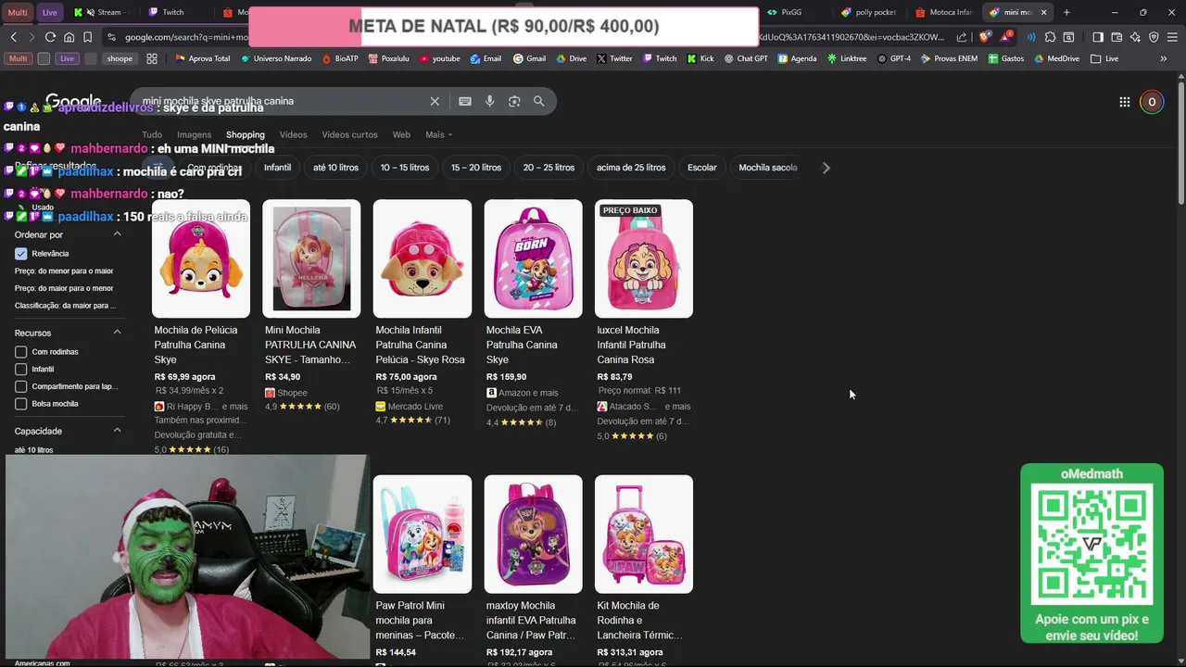This screenshot has height=667, width=1186.
Task: Switch to the polly pocket browser tab
Action: pos(868,12)
